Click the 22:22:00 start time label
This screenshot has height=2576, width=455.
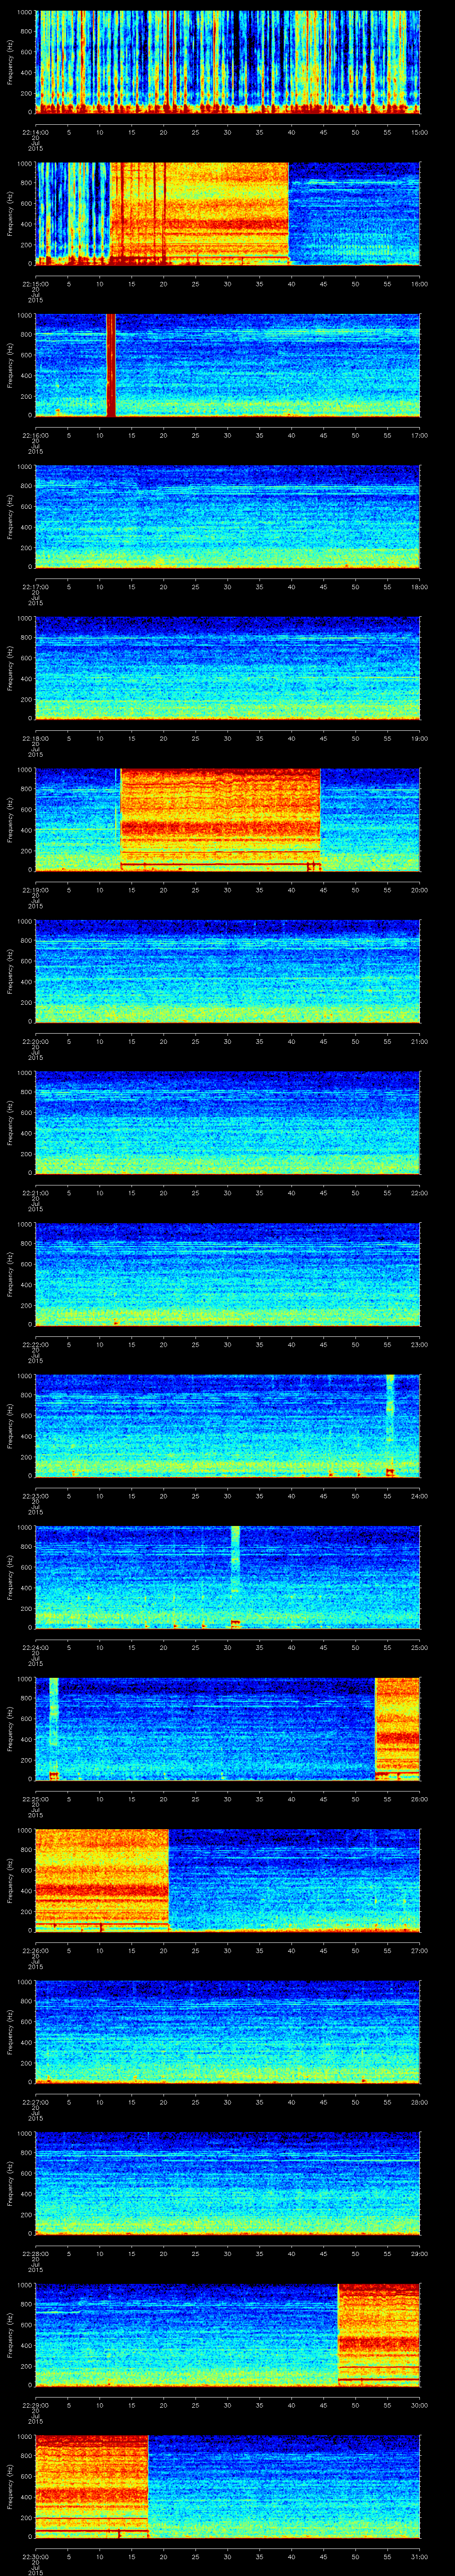pyautogui.click(x=35, y=1344)
